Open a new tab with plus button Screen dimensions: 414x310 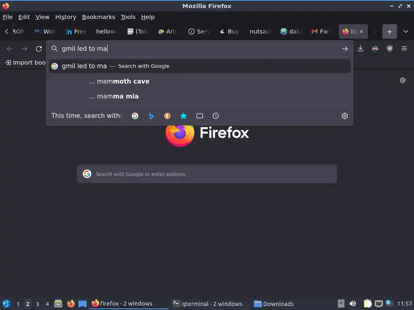tap(389, 31)
